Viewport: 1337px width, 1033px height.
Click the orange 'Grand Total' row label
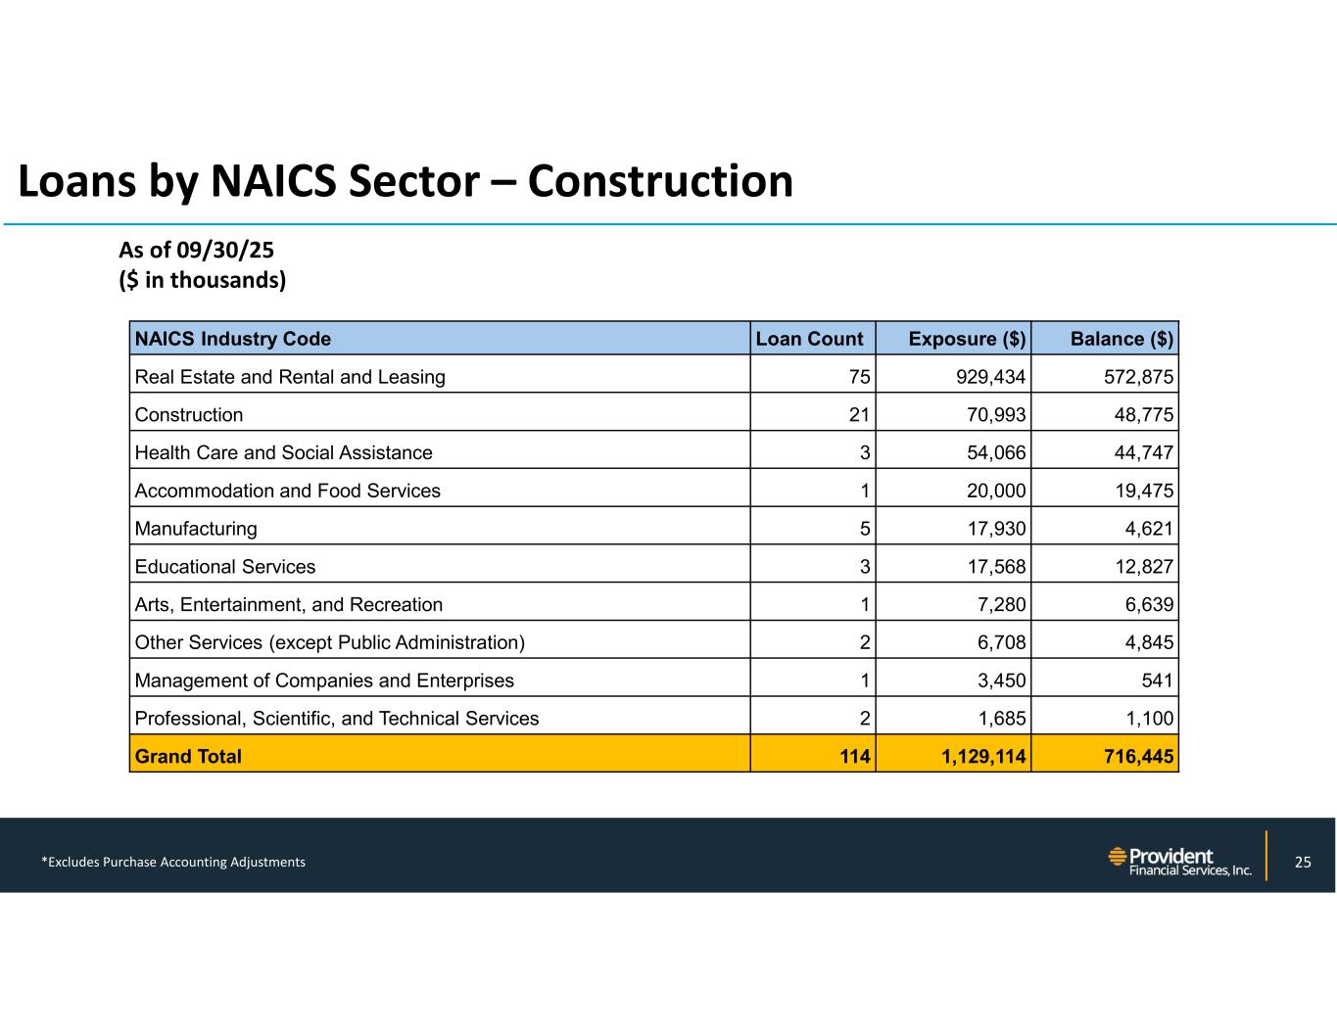188,756
